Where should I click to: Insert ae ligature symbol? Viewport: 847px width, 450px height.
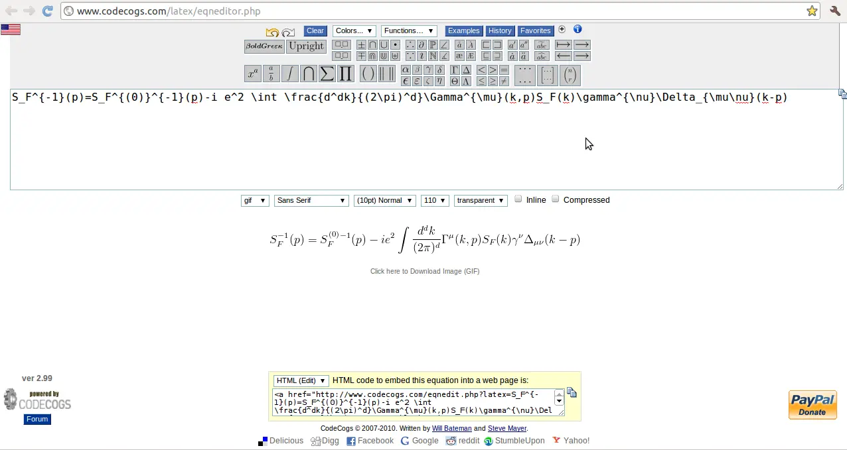(x=459, y=56)
